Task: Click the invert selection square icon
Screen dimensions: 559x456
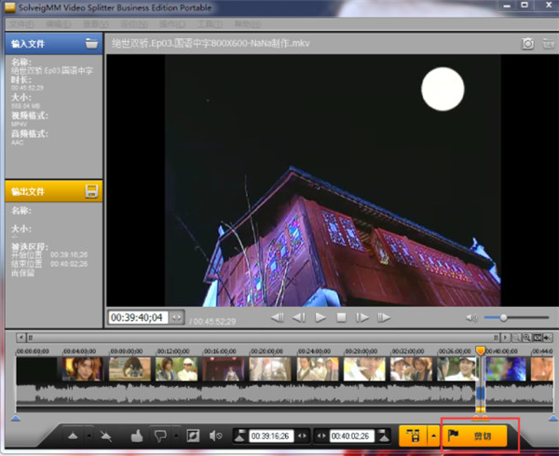Action: (193, 435)
